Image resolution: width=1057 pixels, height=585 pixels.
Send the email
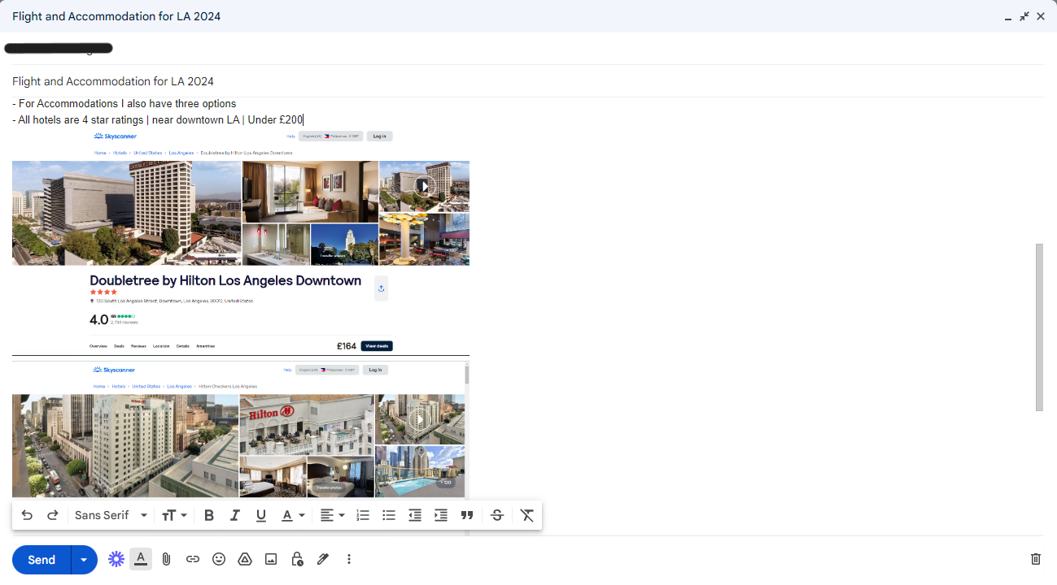[41, 560]
